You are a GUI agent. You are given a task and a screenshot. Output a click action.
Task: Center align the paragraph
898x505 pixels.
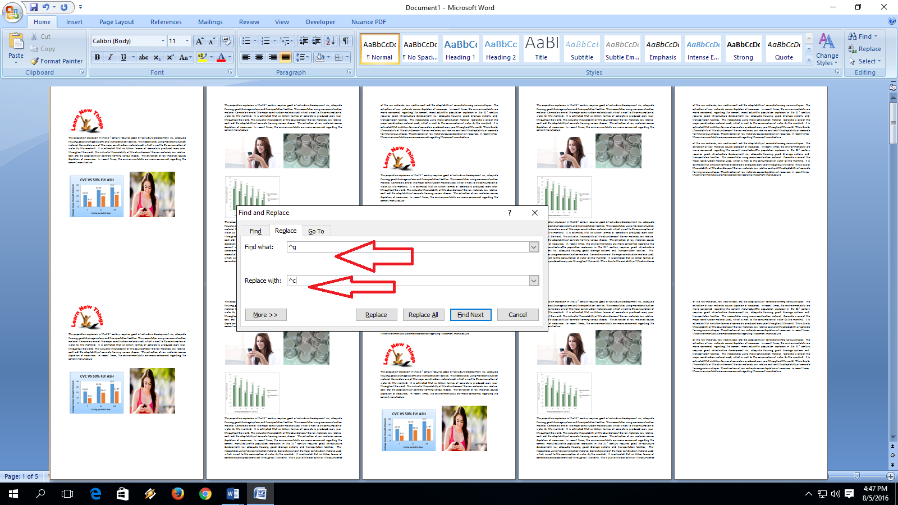pos(259,58)
